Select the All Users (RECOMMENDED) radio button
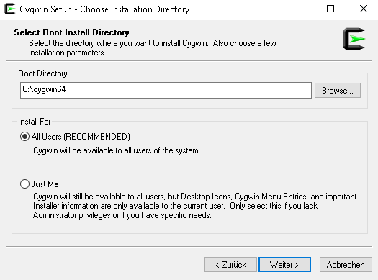Screen dimensions: 378x280 24,137
